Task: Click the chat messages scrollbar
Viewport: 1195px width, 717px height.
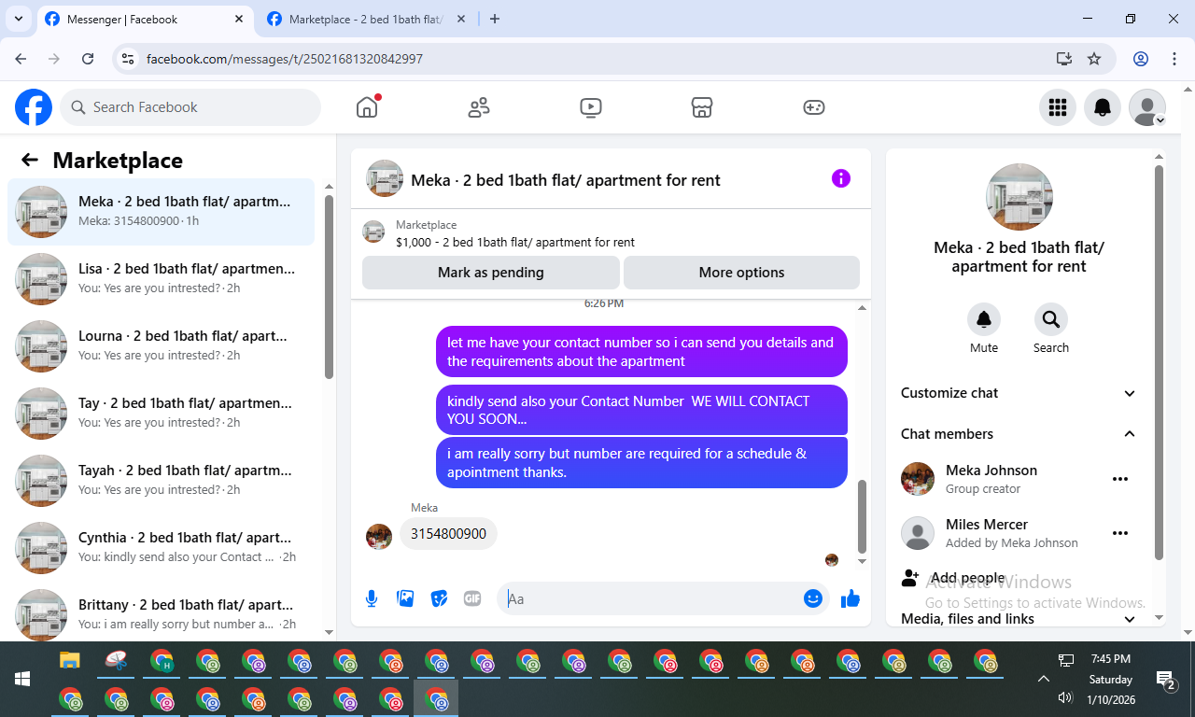Action: coord(862,516)
